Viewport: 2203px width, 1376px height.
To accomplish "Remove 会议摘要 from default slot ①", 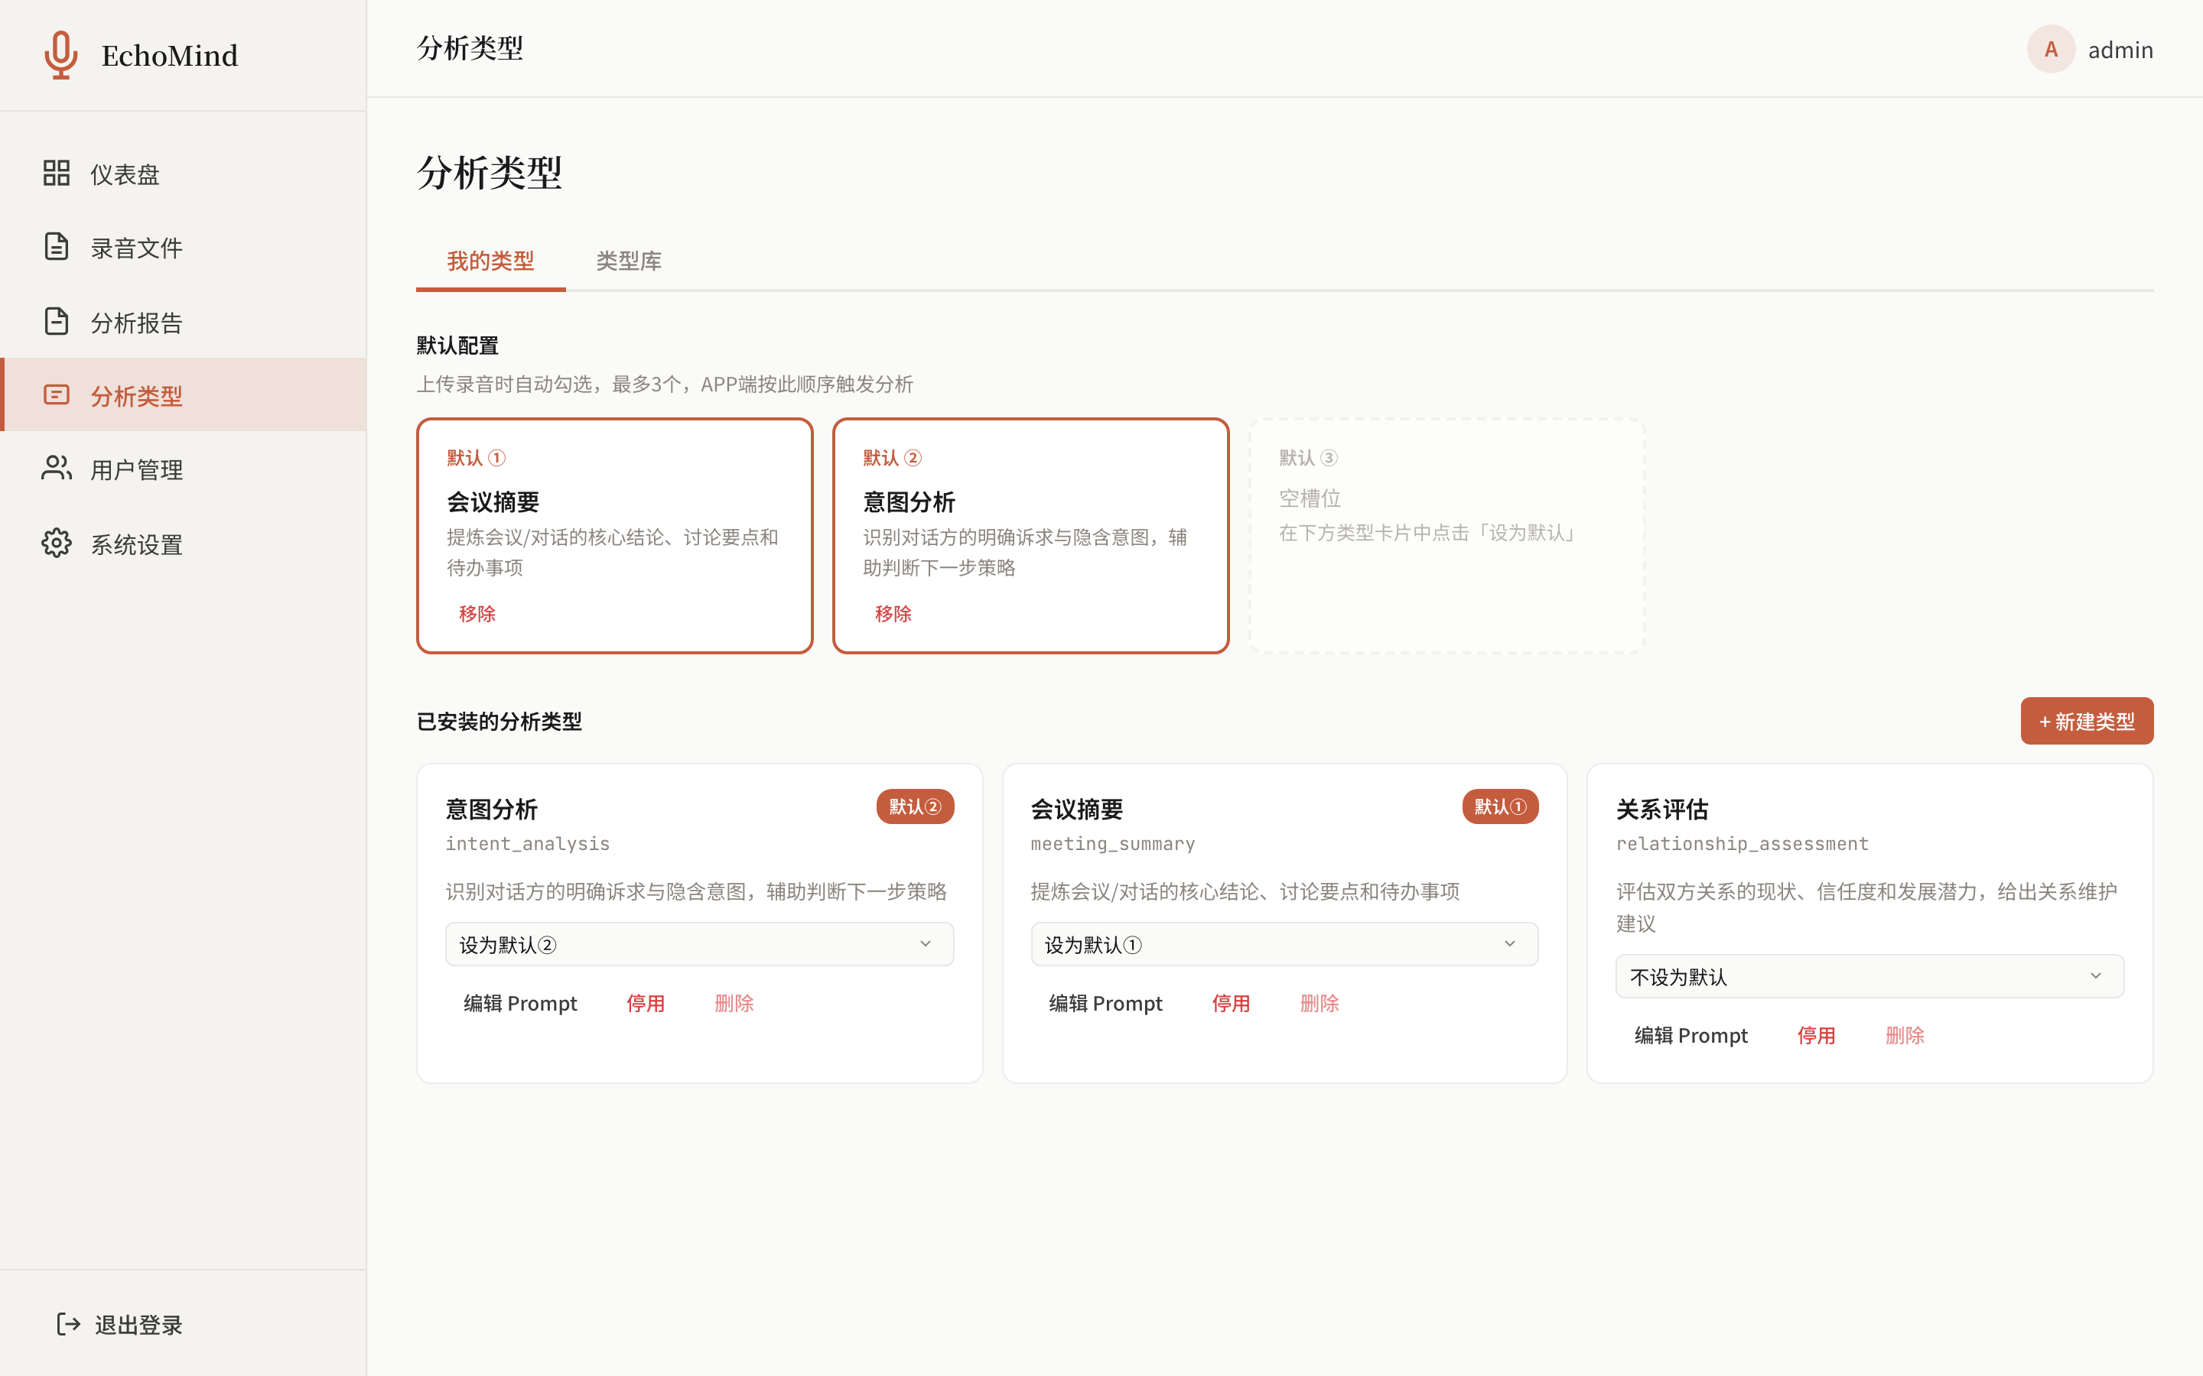I will [x=477, y=613].
